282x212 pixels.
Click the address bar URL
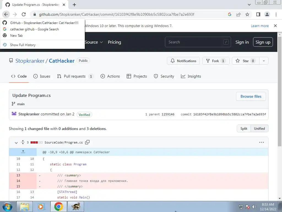(x=116, y=14)
